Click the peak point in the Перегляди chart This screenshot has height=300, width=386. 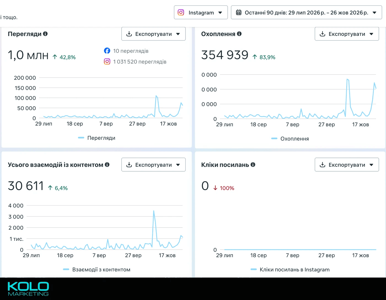click(156, 96)
